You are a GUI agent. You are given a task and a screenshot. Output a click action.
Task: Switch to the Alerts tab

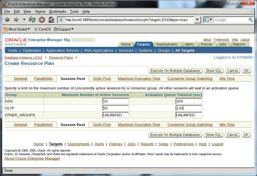tap(189, 44)
